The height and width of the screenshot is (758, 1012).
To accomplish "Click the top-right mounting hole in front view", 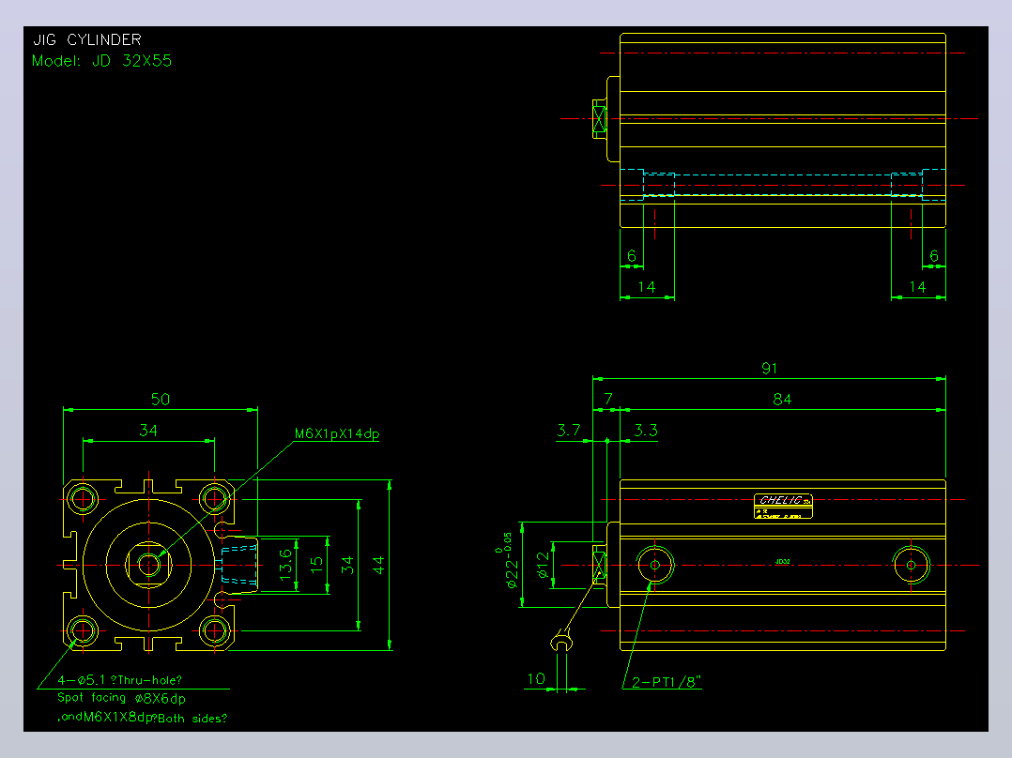I will click(214, 499).
